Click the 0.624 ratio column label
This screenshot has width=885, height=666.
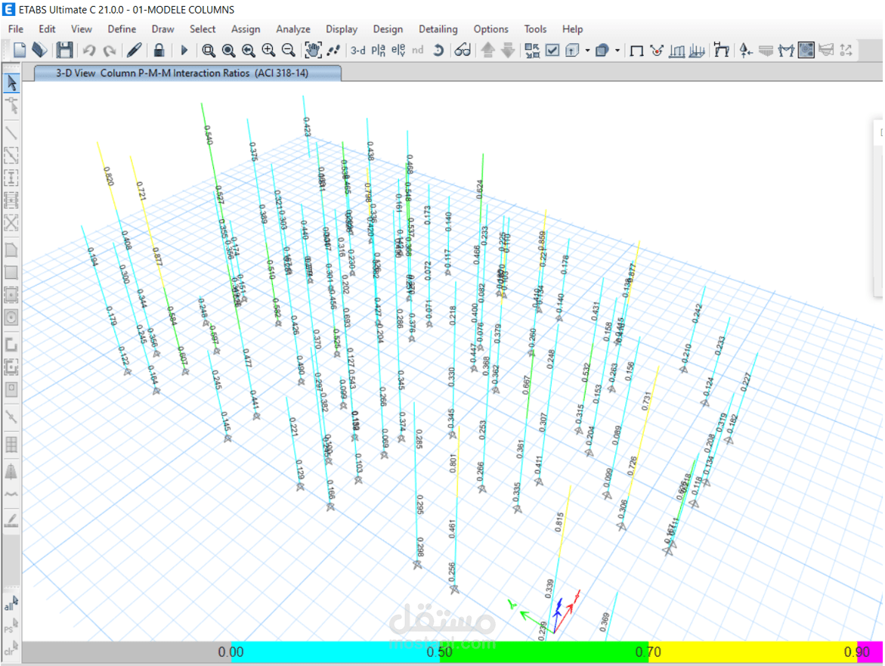(480, 190)
